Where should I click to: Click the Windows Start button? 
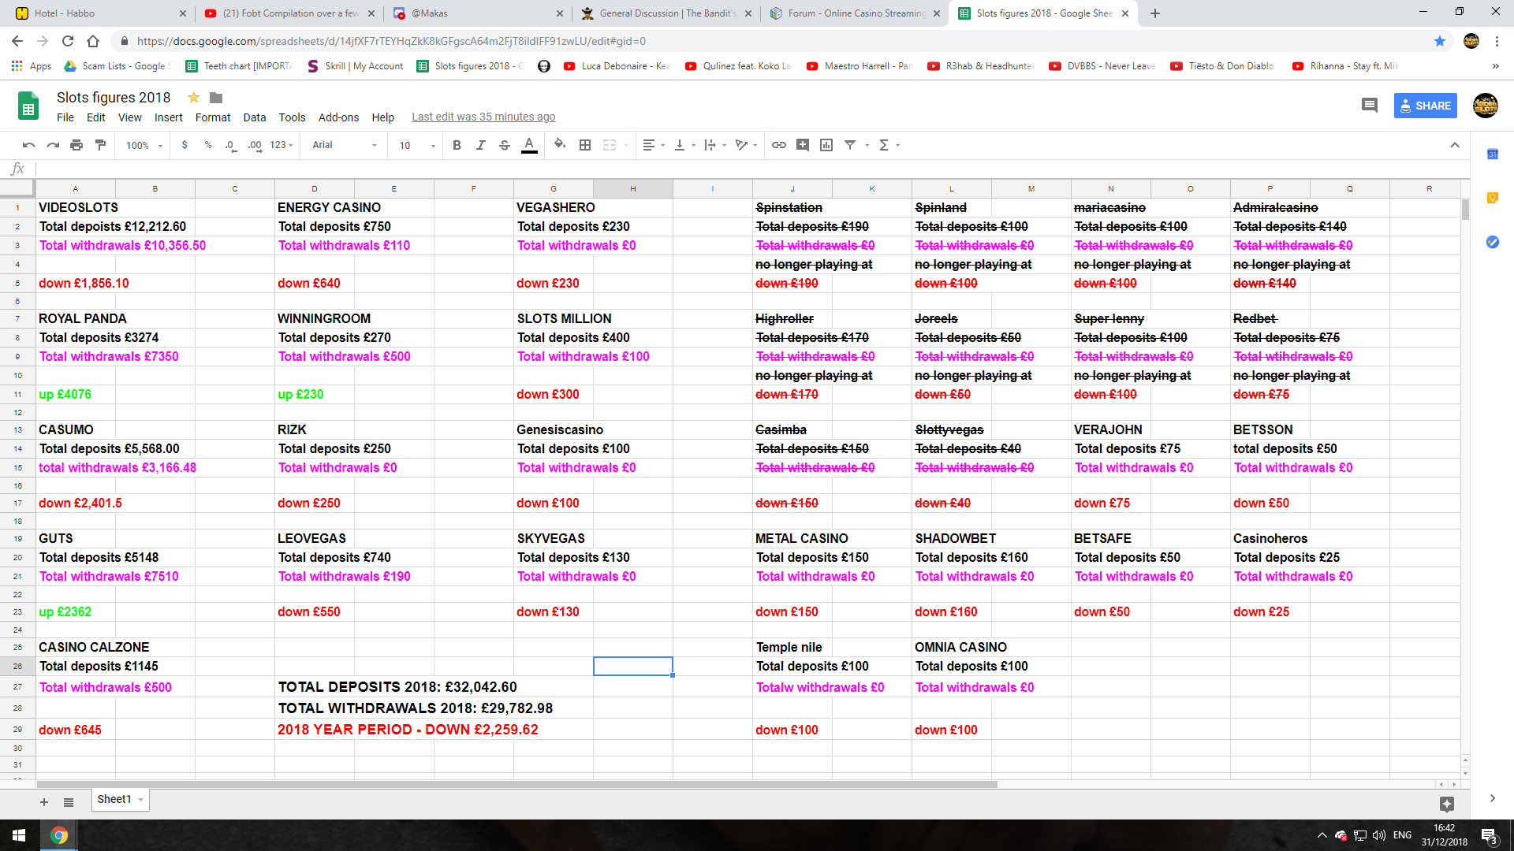tap(19, 835)
